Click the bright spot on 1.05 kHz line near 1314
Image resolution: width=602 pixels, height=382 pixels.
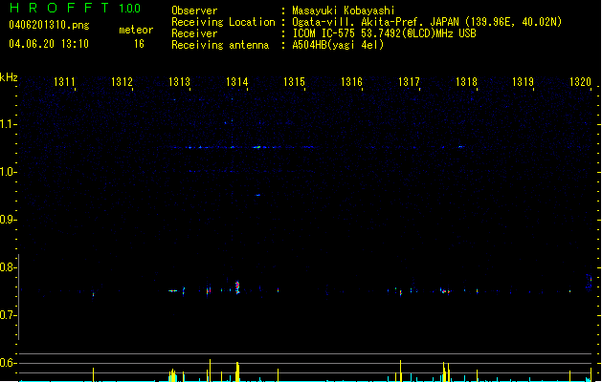256,147
